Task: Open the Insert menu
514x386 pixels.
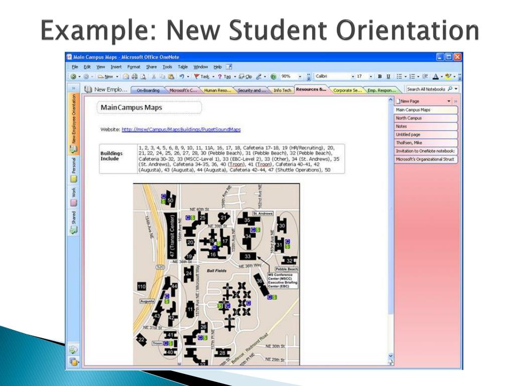Action: (116, 67)
